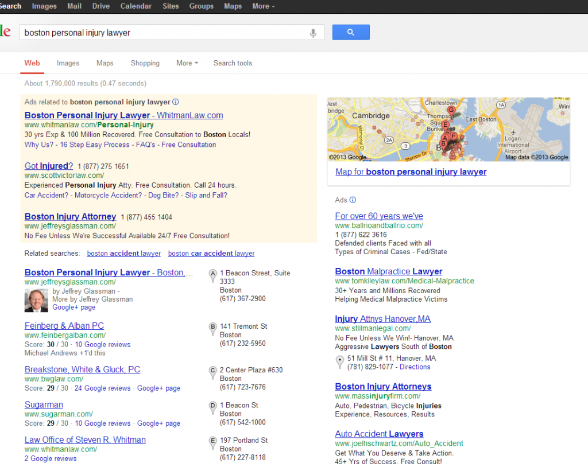Click the phone number (617) 367-2900

tap(243, 299)
